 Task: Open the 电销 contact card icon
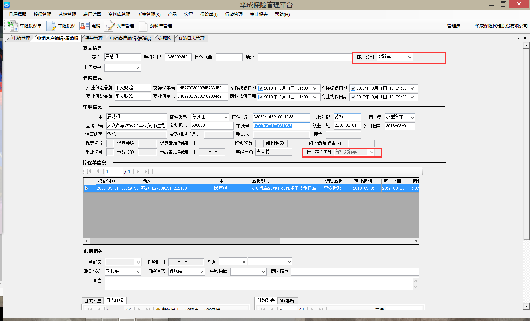tap(85, 26)
